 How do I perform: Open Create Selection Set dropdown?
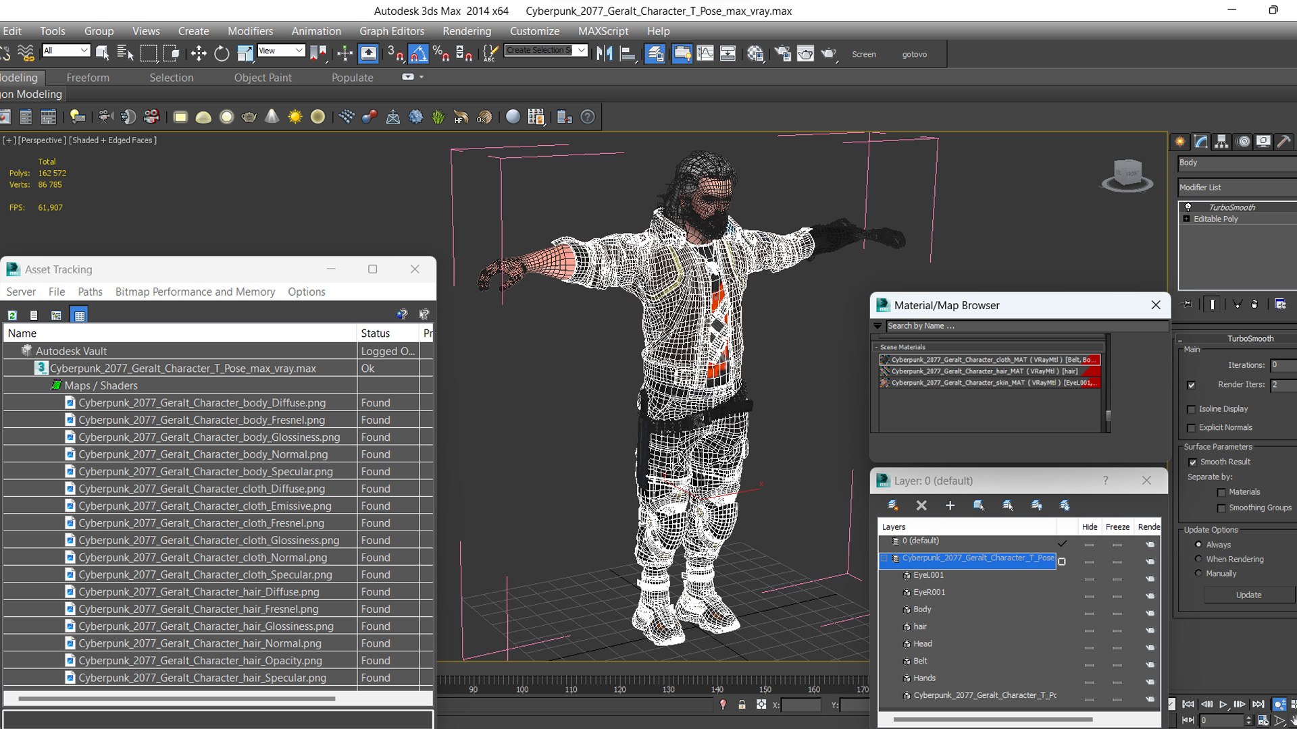[x=545, y=51]
